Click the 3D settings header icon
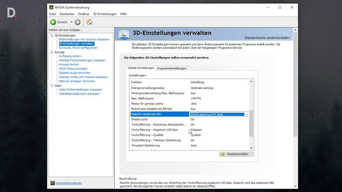 tap(123, 34)
